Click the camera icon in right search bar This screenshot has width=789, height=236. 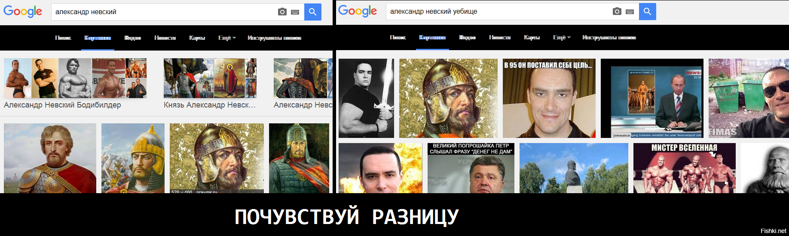click(617, 12)
